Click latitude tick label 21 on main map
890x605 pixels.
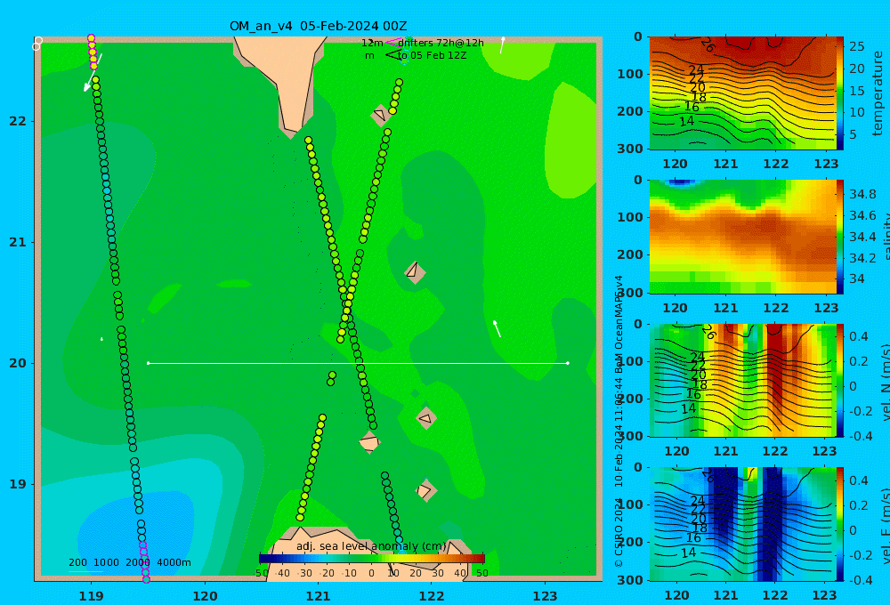[18, 242]
